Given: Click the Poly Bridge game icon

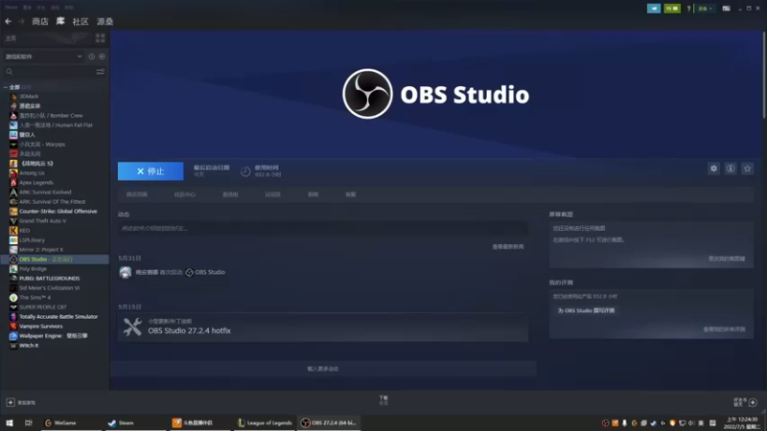Looking at the screenshot, I should [x=13, y=269].
